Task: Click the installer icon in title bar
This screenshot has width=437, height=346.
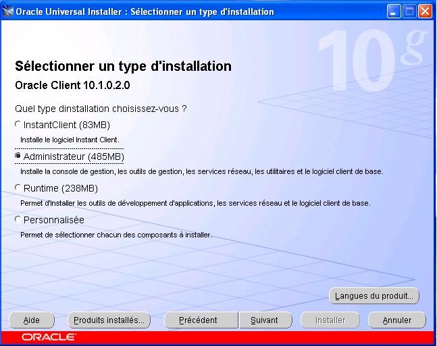Action: (7, 11)
